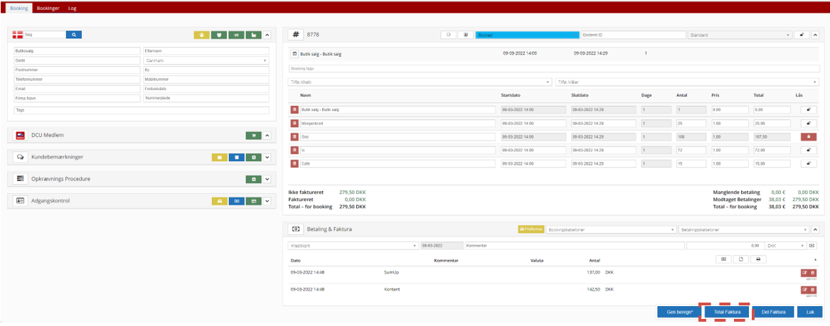This screenshot has width=830, height=326.
Task: Open the Danmark country dropdown
Action: point(206,60)
